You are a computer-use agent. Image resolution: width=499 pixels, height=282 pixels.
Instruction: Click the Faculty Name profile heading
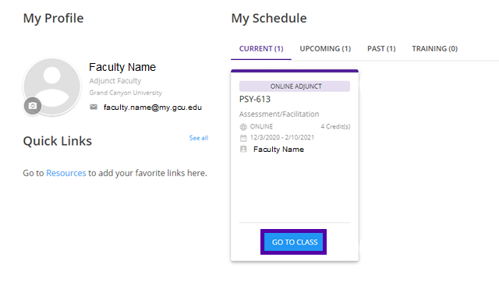(122, 67)
